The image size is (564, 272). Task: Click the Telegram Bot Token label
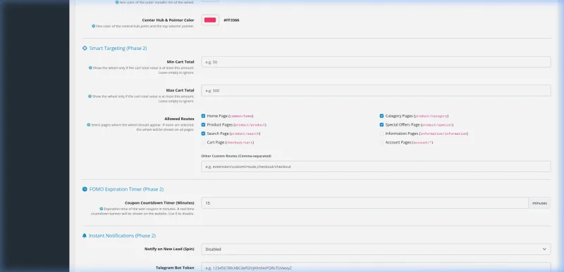[x=175, y=268]
